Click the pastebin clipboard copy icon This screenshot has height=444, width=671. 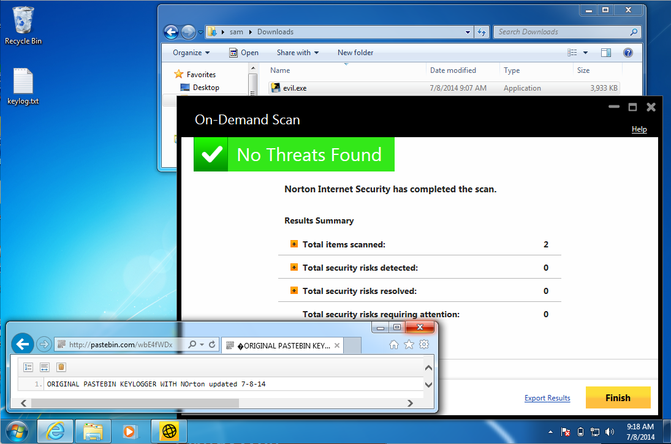tap(61, 367)
